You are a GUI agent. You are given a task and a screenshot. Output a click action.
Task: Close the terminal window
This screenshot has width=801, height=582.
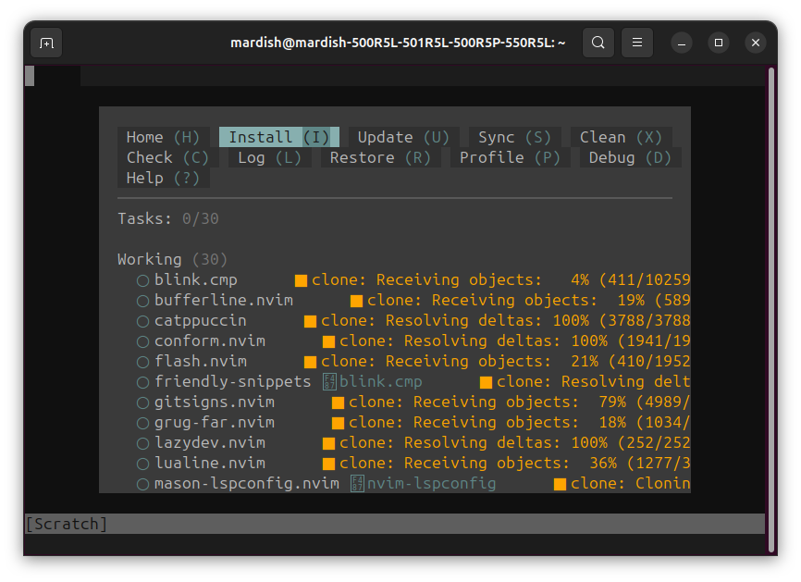click(x=756, y=43)
